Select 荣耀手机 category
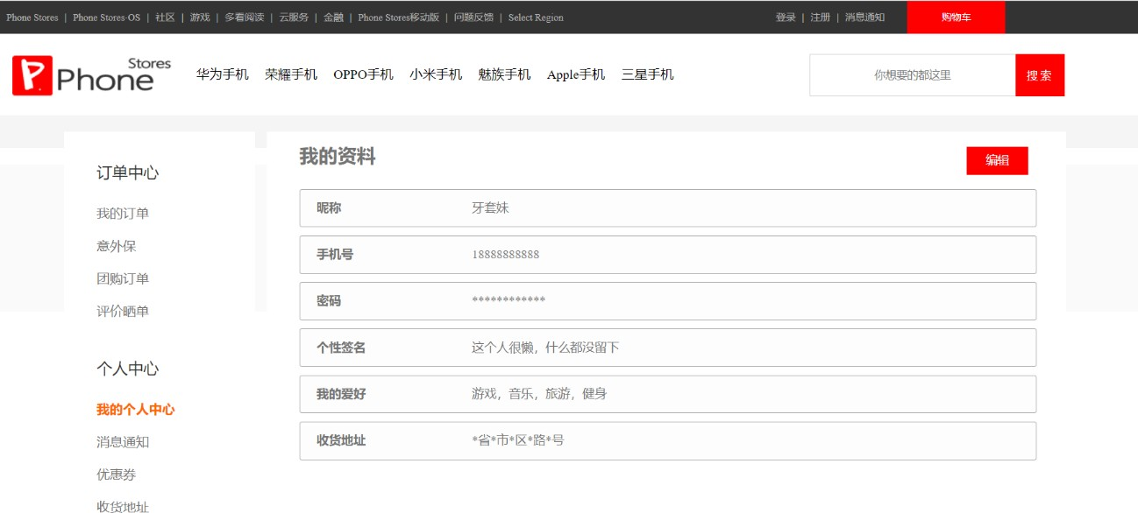Viewport: 1138px width, 513px height. point(291,75)
